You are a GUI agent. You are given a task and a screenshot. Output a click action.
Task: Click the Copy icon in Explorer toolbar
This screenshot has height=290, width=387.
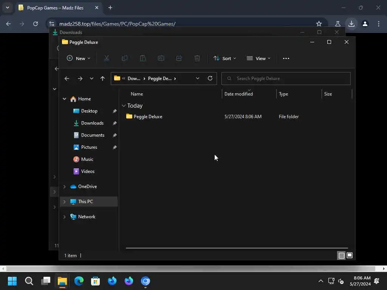tap(125, 59)
